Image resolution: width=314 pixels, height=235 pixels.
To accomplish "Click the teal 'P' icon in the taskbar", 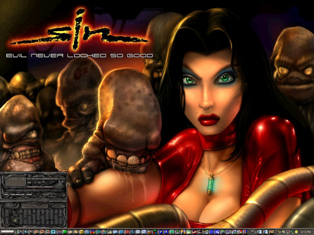I will (x=99, y=232).
